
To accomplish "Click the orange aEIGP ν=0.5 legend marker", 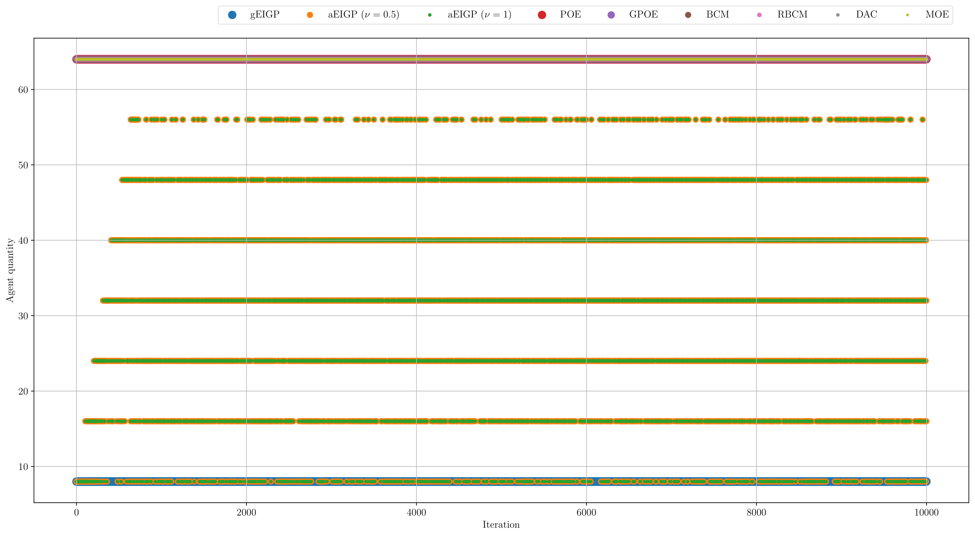I will coord(310,15).
